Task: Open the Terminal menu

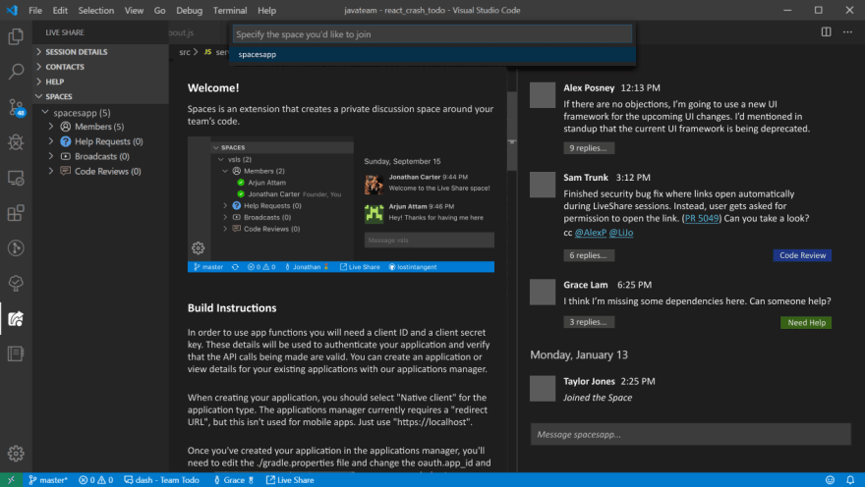Action: pyautogui.click(x=229, y=10)
